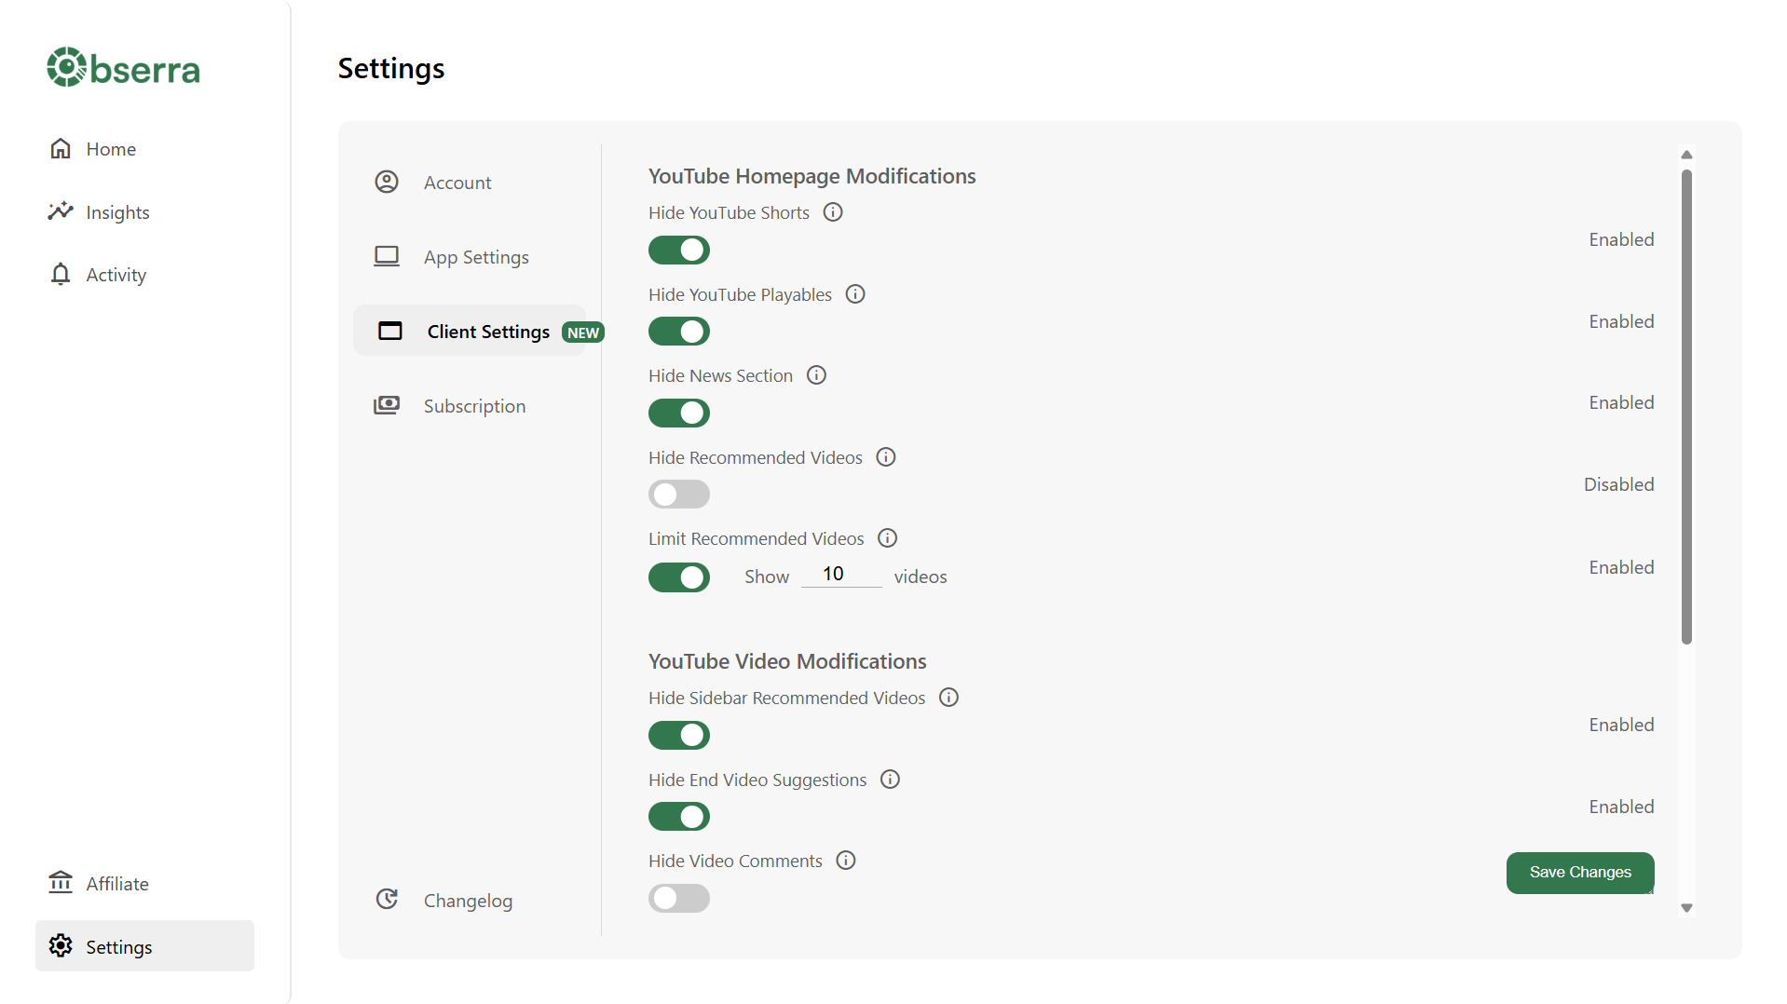Image resolution: width=1787 pixels, height=1004 pixels.
Task: Click the Save Changes button
Action: tap(1578, 873)
